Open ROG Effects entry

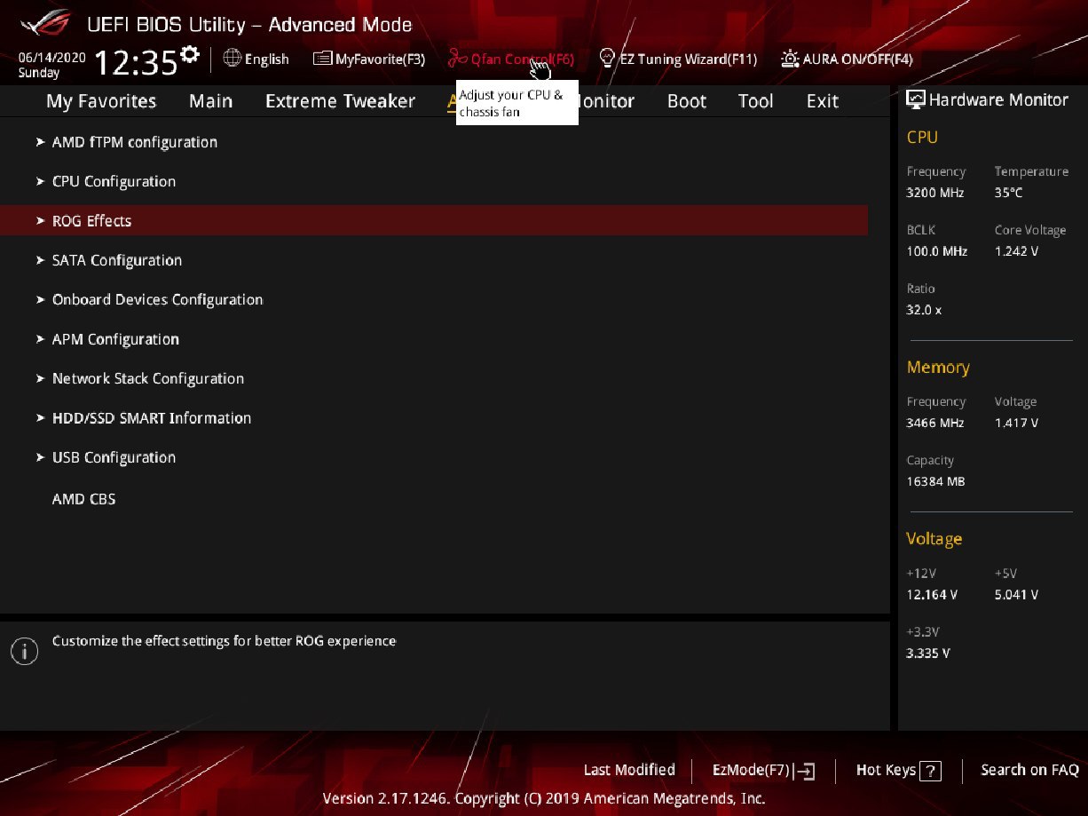(434, 220)
